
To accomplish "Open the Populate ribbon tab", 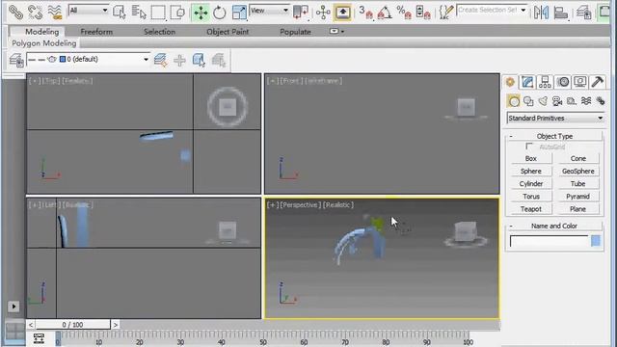I will pos(295,32).
